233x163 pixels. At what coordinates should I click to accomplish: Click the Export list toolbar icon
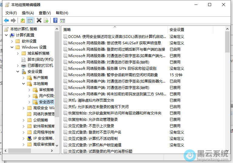(46, 20)
